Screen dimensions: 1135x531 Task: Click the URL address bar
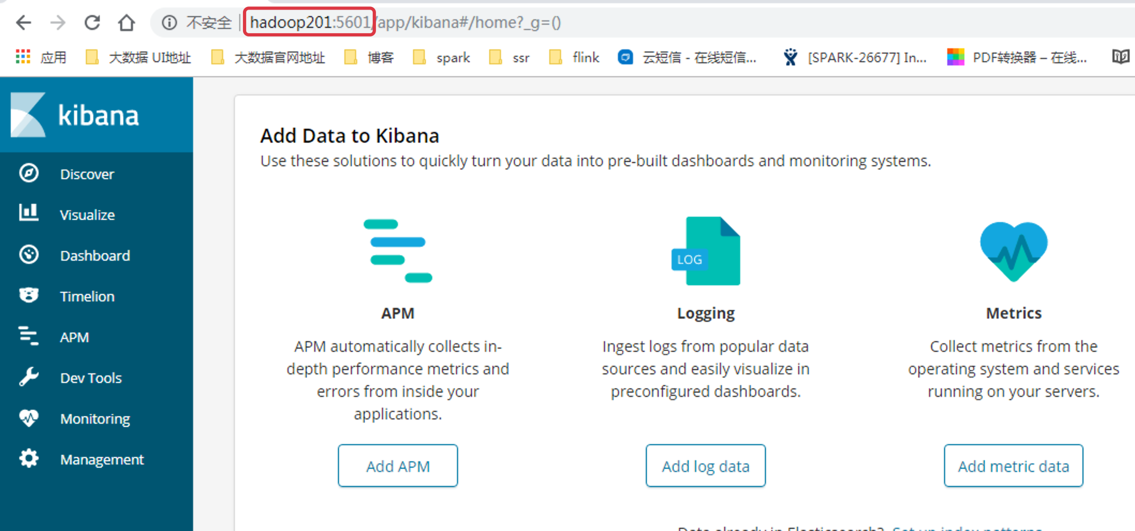[x=644, y=23]
